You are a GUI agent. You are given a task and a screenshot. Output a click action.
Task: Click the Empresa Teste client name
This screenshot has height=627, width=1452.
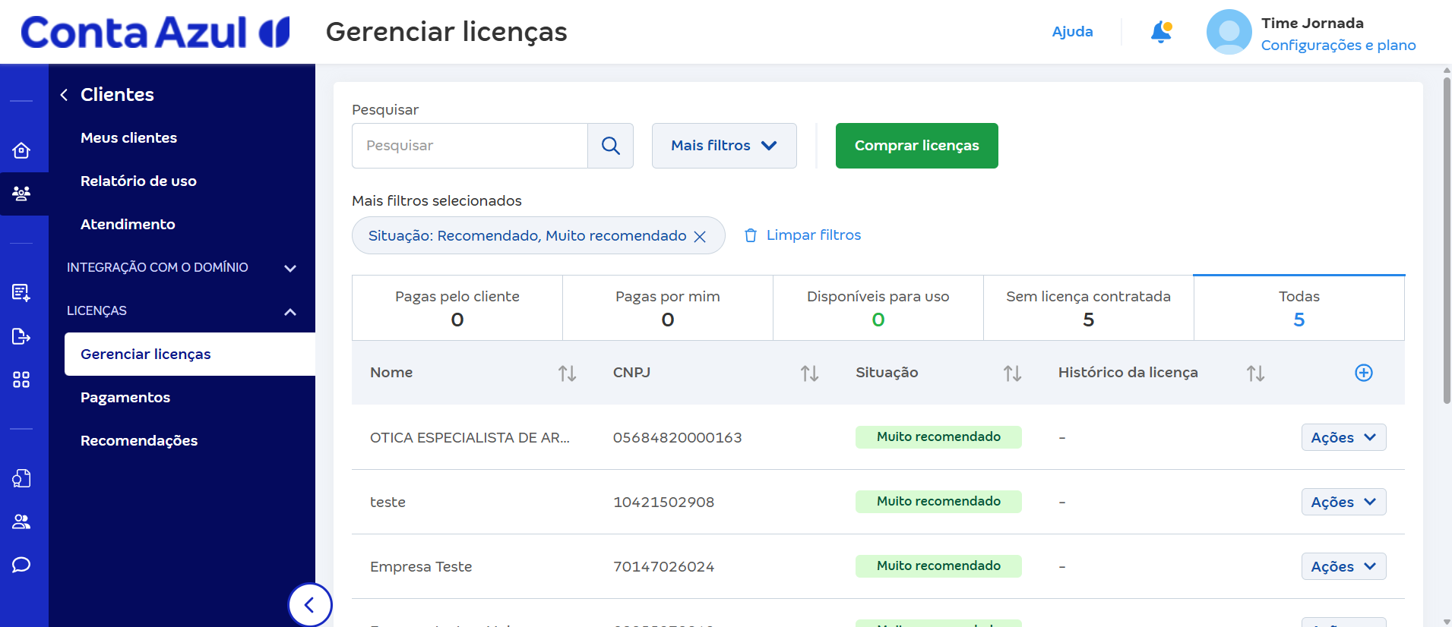[x=421, y=567]
